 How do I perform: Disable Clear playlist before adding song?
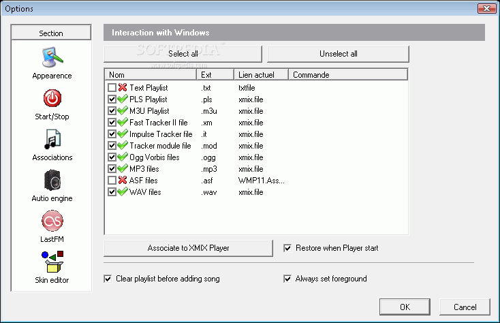click(x=108, y=279)
